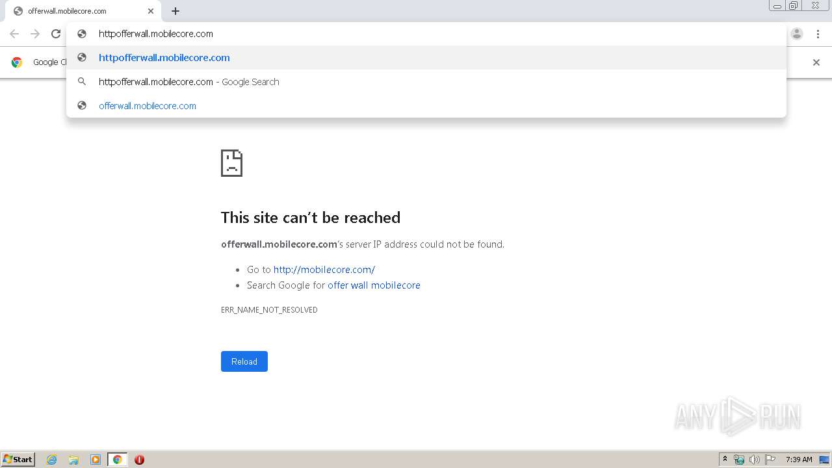Viewport: 832px width, 468px height.
Task: Open the Windows Start menu
Action: [x=18, y=459]
